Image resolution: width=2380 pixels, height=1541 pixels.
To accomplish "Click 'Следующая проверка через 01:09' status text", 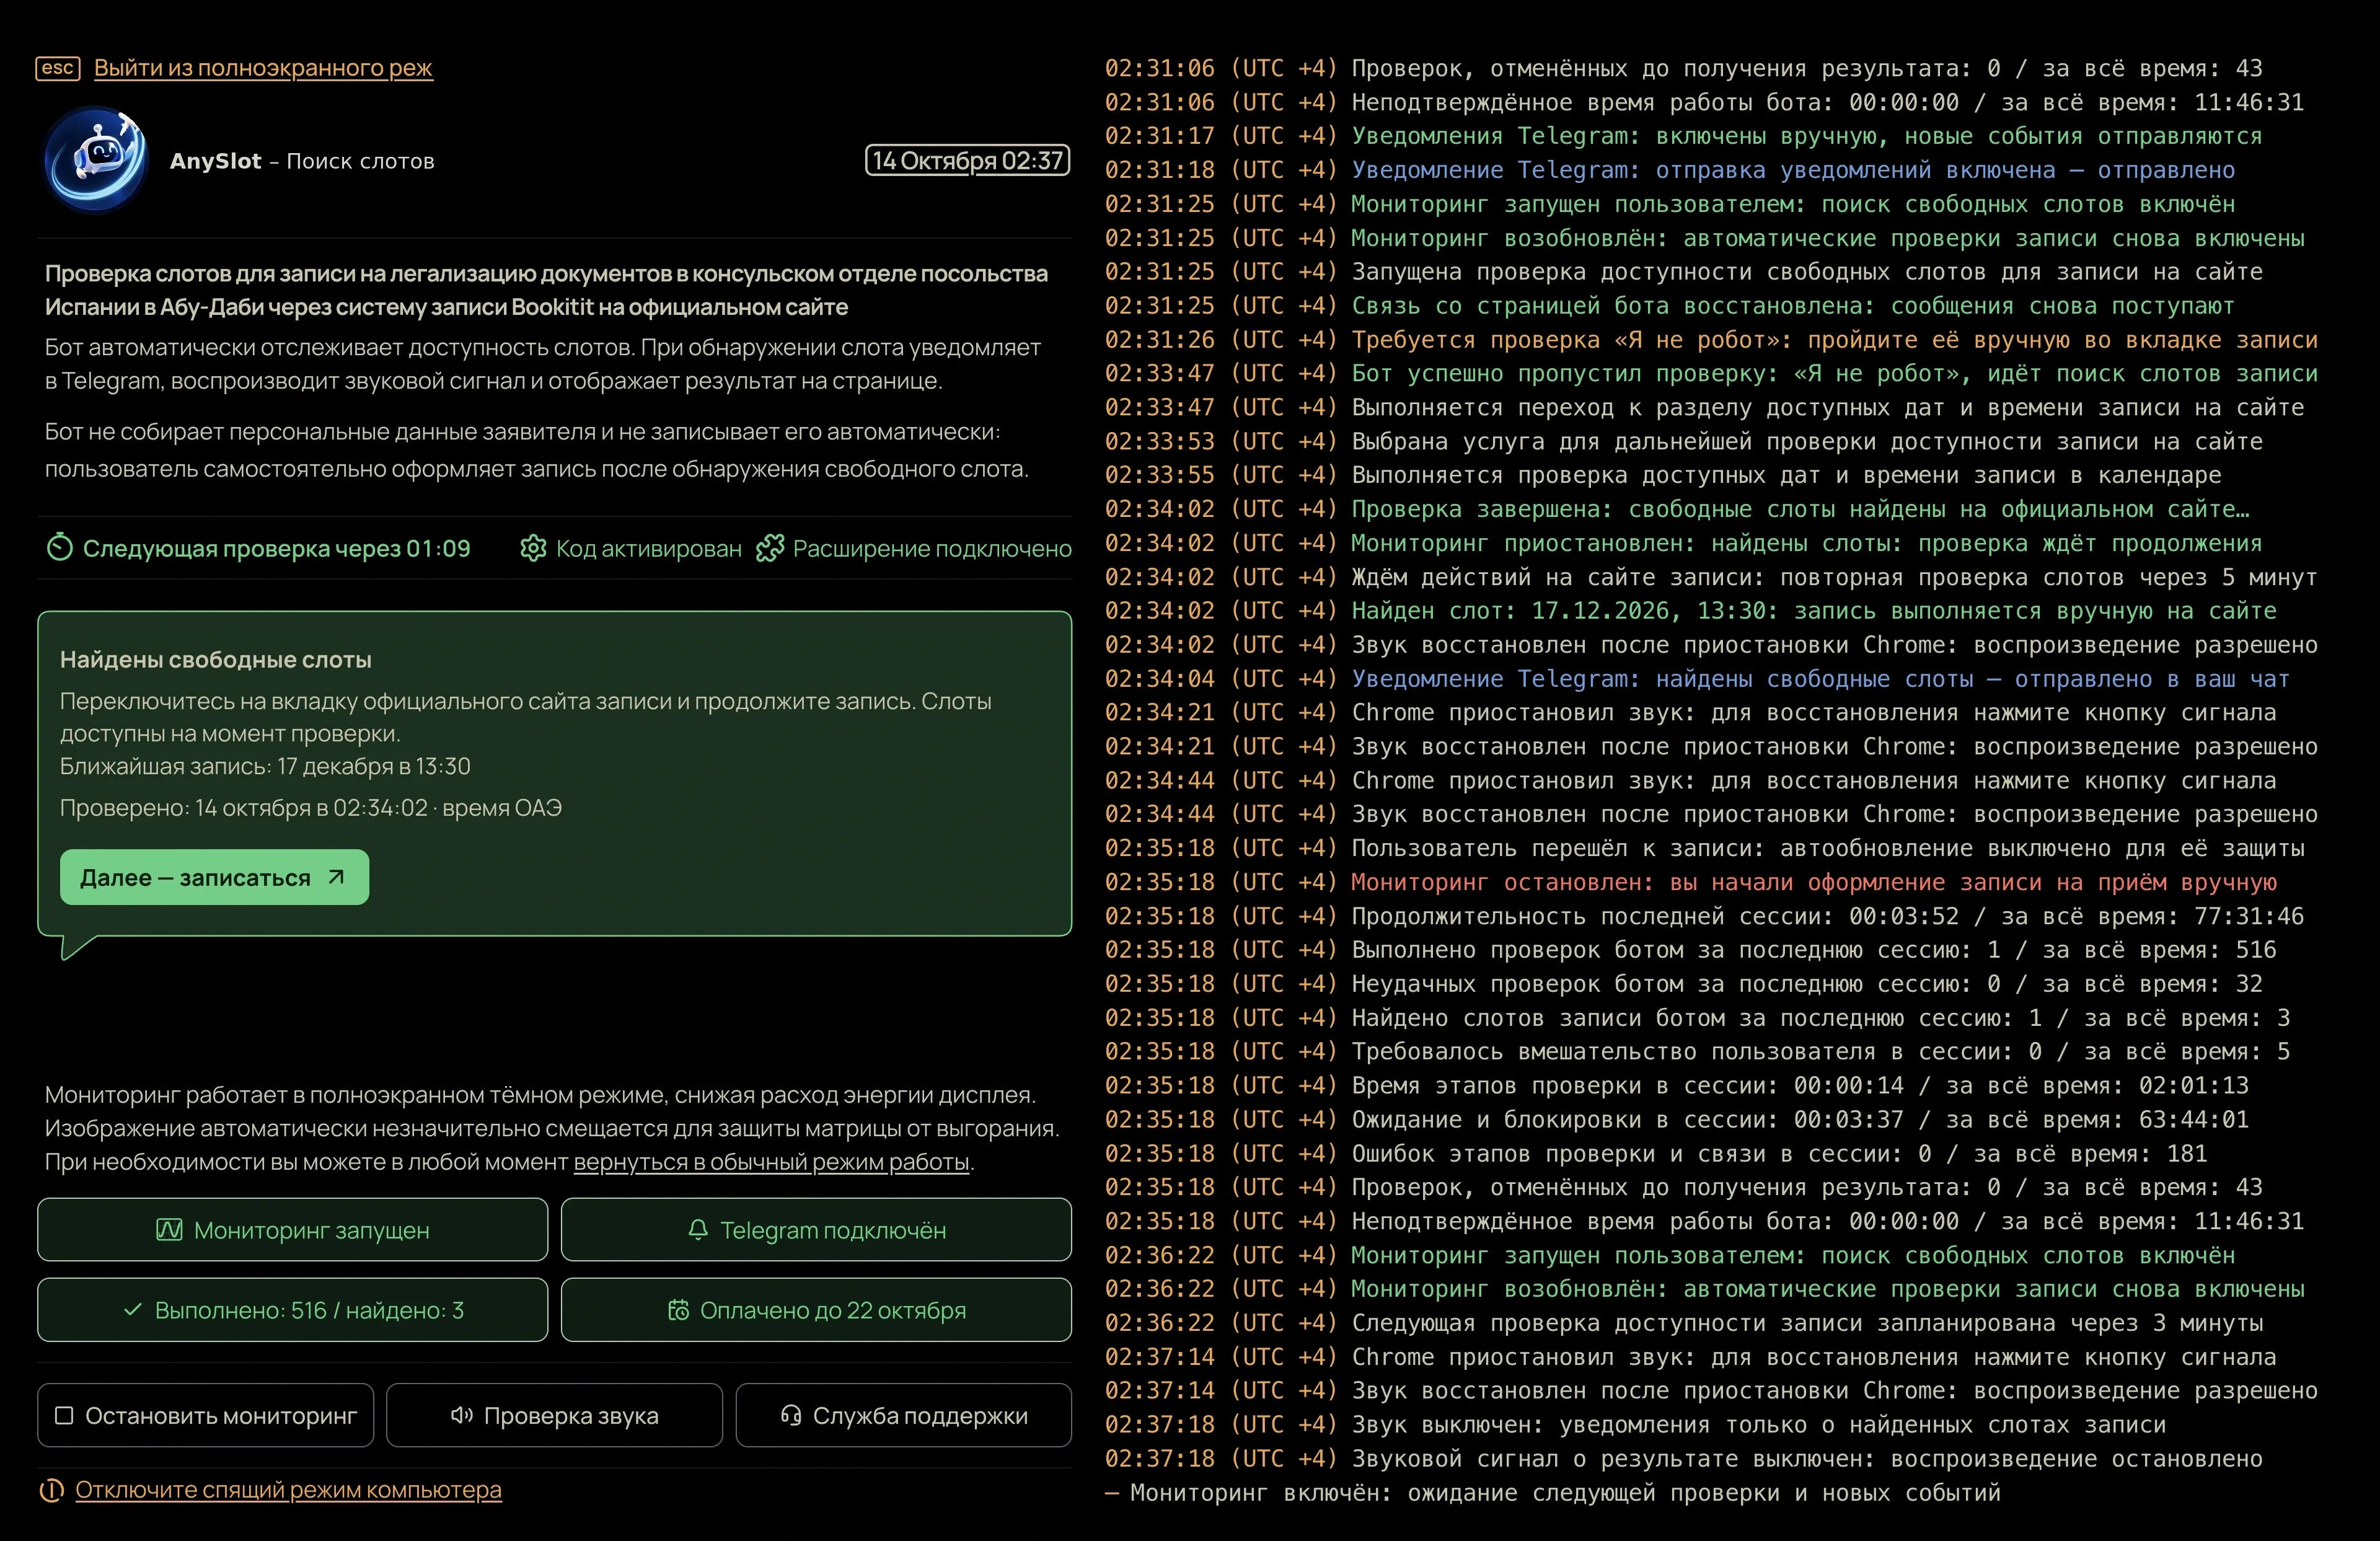I will [276, 548].
